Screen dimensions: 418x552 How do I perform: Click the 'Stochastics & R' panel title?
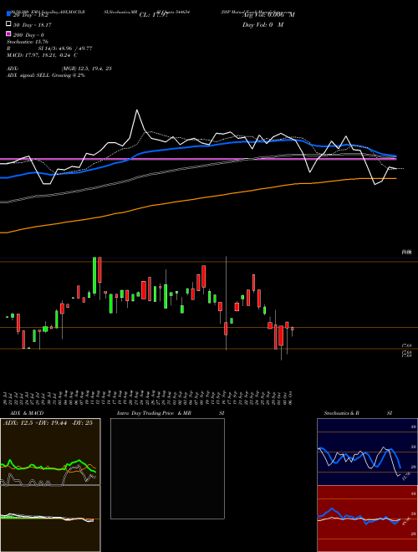point(341,413)
